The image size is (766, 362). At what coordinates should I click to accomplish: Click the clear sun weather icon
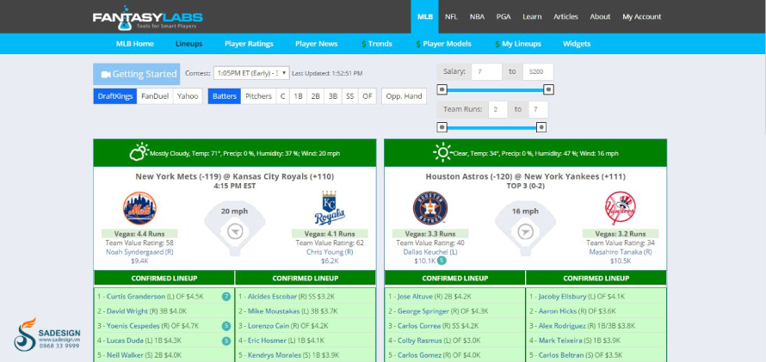[x=442, y=153]
